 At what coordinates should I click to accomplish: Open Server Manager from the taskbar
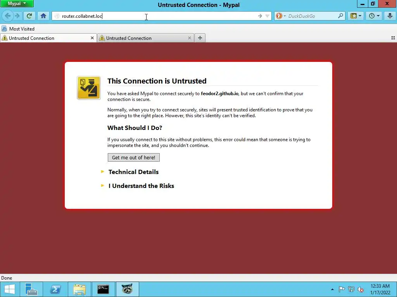31,289
